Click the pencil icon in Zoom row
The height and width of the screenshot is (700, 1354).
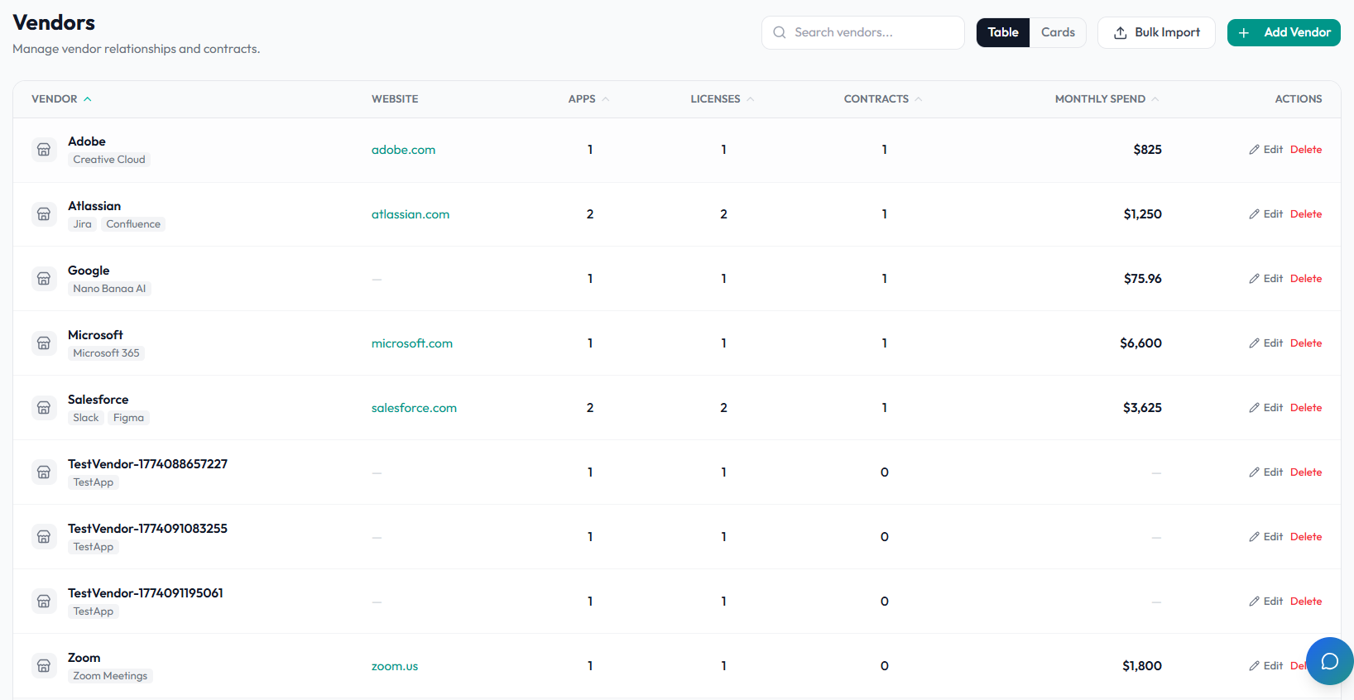[1254, 666]
